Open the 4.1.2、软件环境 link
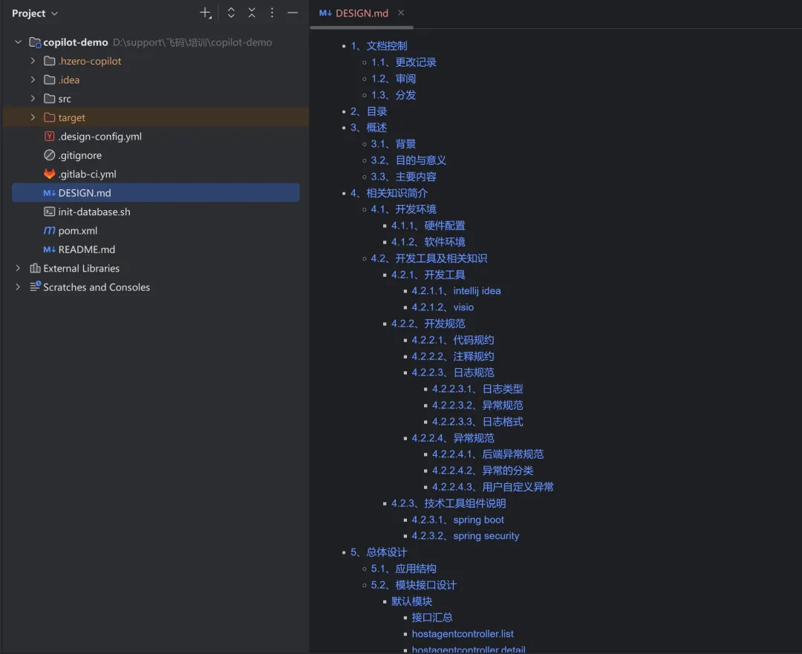The width and height of the screenshot is (802, 654). (x=428, y=242)
